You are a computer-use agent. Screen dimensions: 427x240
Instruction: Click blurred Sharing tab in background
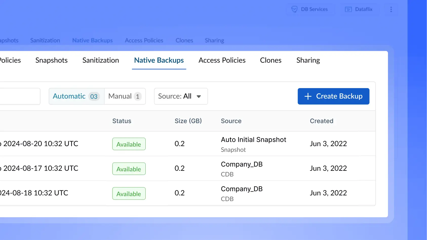click(x=214, y=41)
